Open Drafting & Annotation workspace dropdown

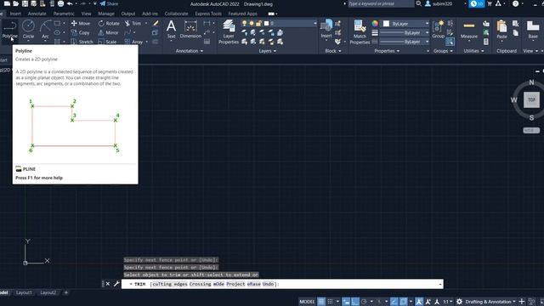tap(490, 302)
